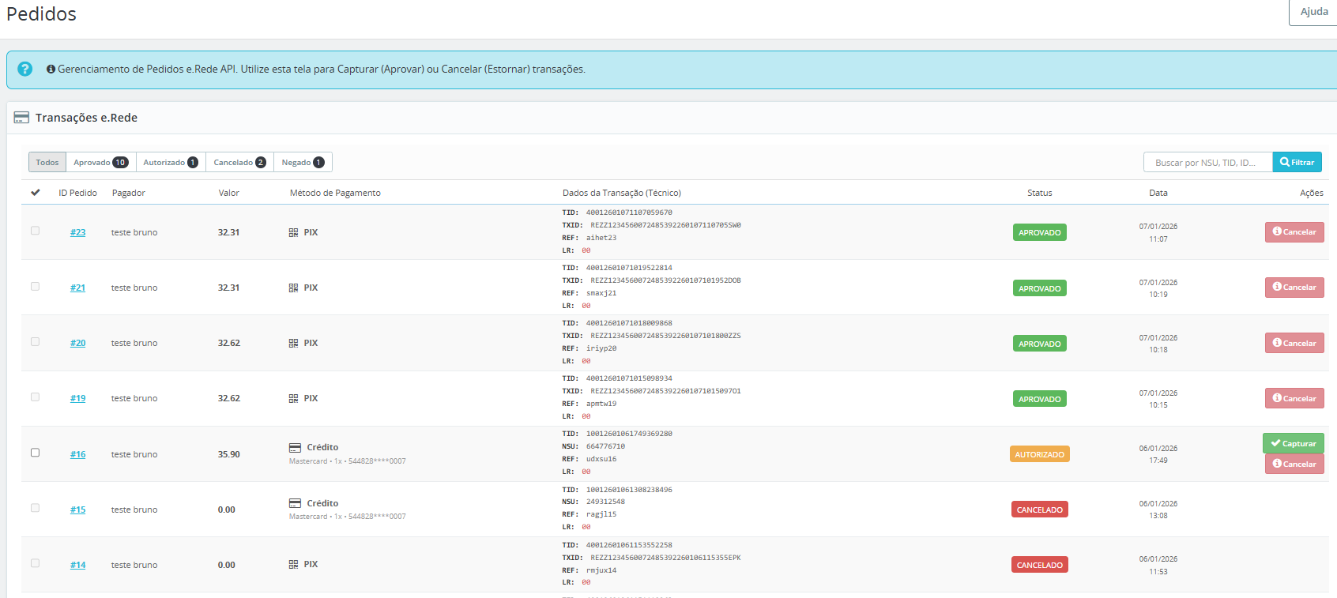Click the credit card icon beside Transações e.Rede
Image resolution: width=1337 pixels, height=598 pixels.
coord(21,118)
